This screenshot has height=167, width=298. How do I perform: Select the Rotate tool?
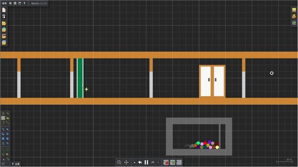pyautogui.click(x=3, y=122)
